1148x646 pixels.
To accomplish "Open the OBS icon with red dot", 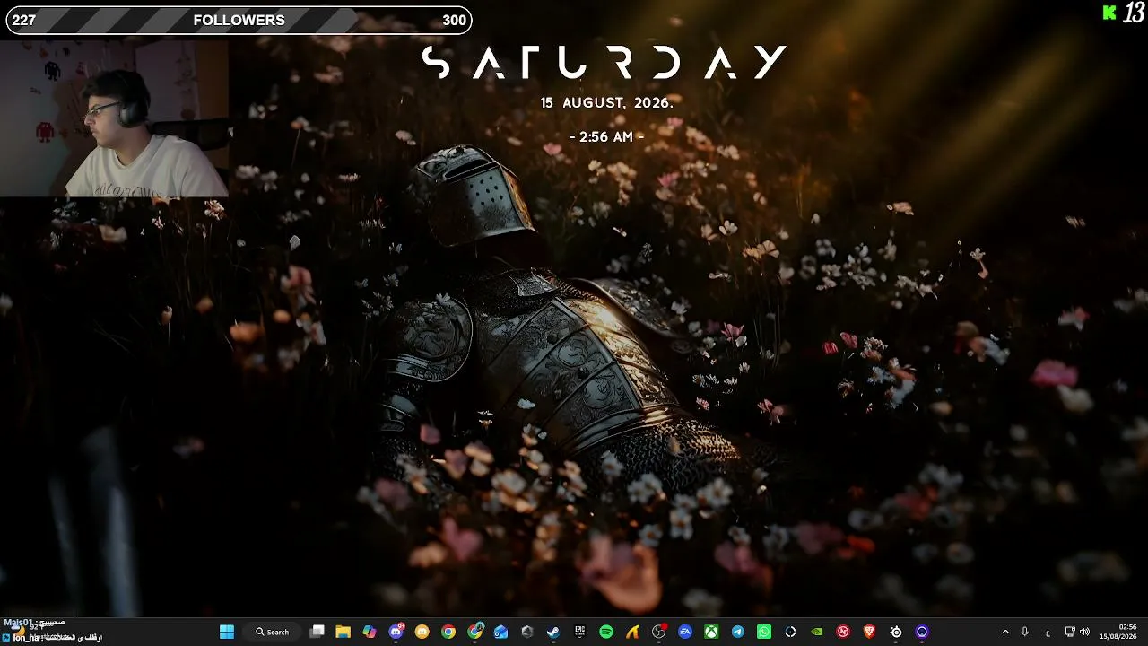I will pos(659,632).
